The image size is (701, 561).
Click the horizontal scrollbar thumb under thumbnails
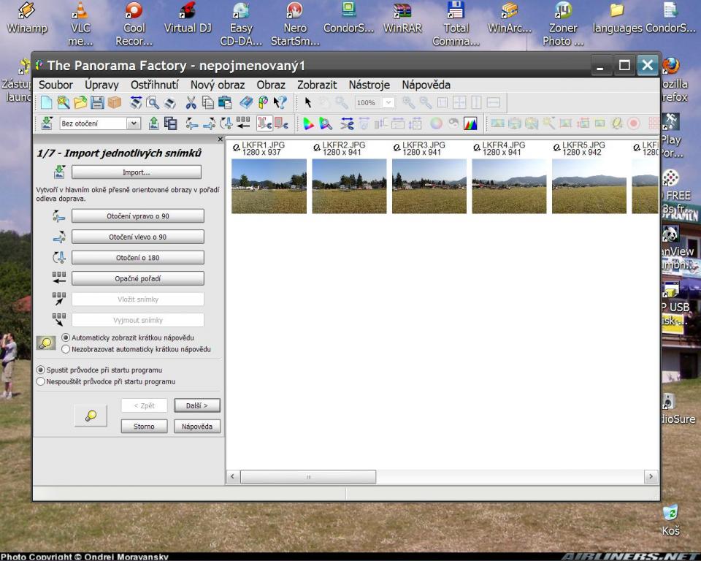point(308,477)
